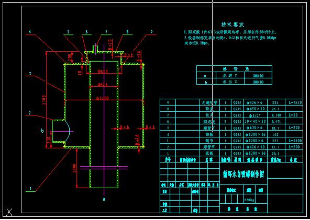310x220 pixels.
Task: Click the bottom-left balloon number 1
Action: [x=30, y=189]
